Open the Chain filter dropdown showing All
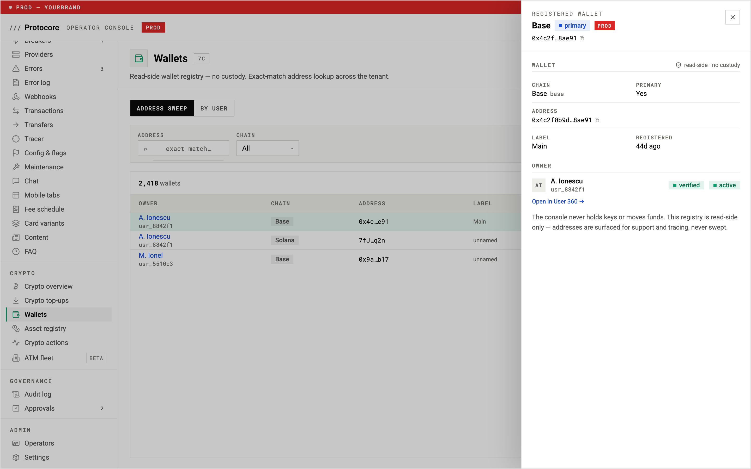The image size is (751, 469). tap(268, 148)
